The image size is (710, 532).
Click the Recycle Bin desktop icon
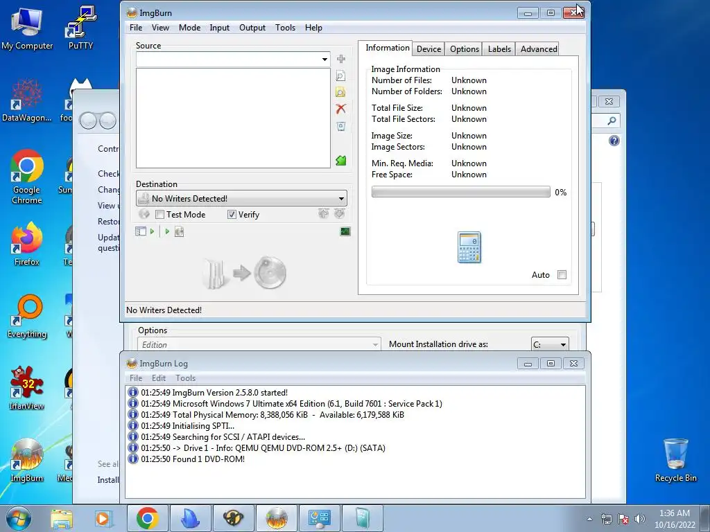point(675,460)
